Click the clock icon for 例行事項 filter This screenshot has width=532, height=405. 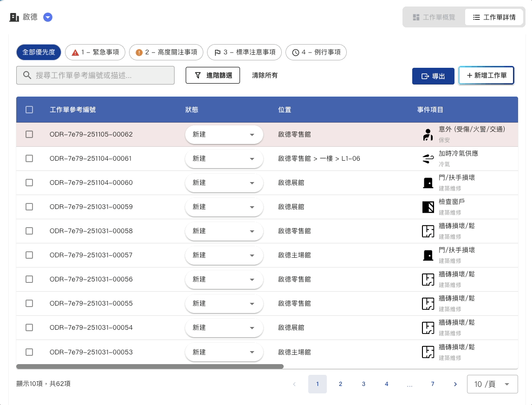click(x=296, y=52)
